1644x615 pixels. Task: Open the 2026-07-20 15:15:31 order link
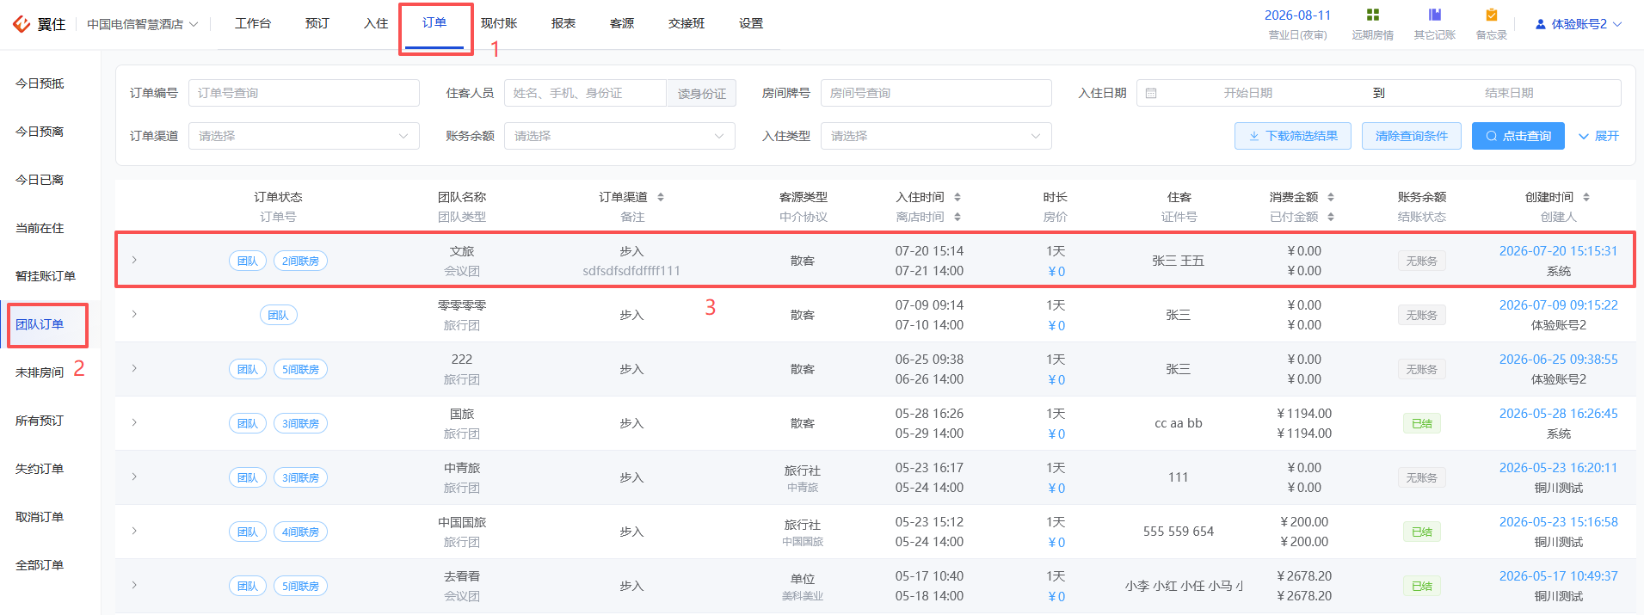tap(1558, 251)
